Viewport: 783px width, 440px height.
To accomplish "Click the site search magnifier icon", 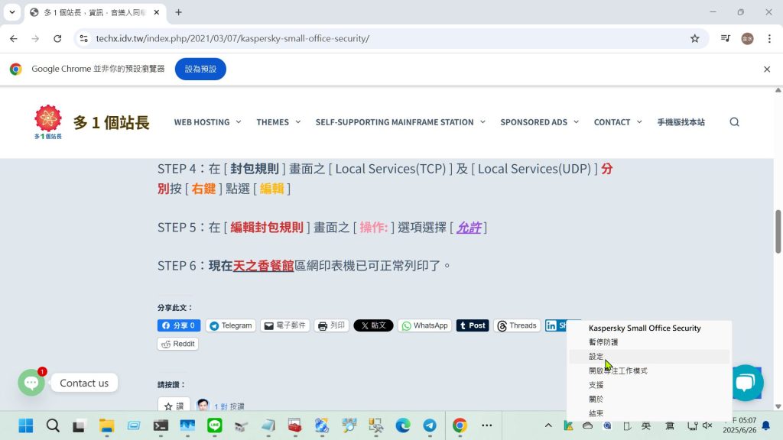I will [734, 122].
